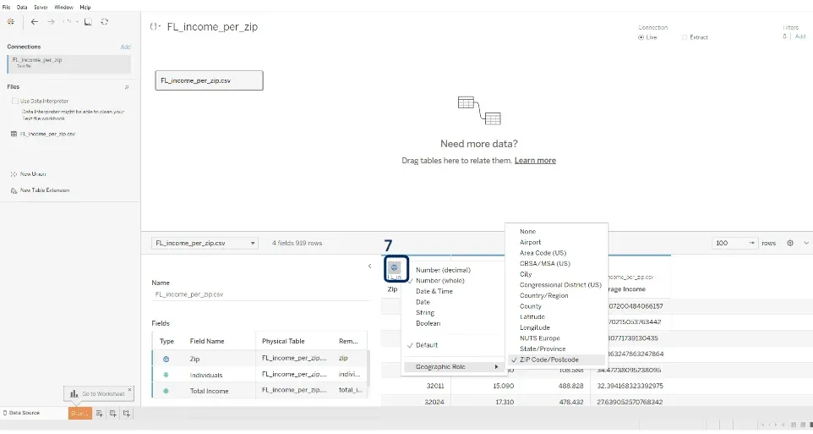Open the Help menu
Screen dimensions: 813x434
(x=85, y=8)
